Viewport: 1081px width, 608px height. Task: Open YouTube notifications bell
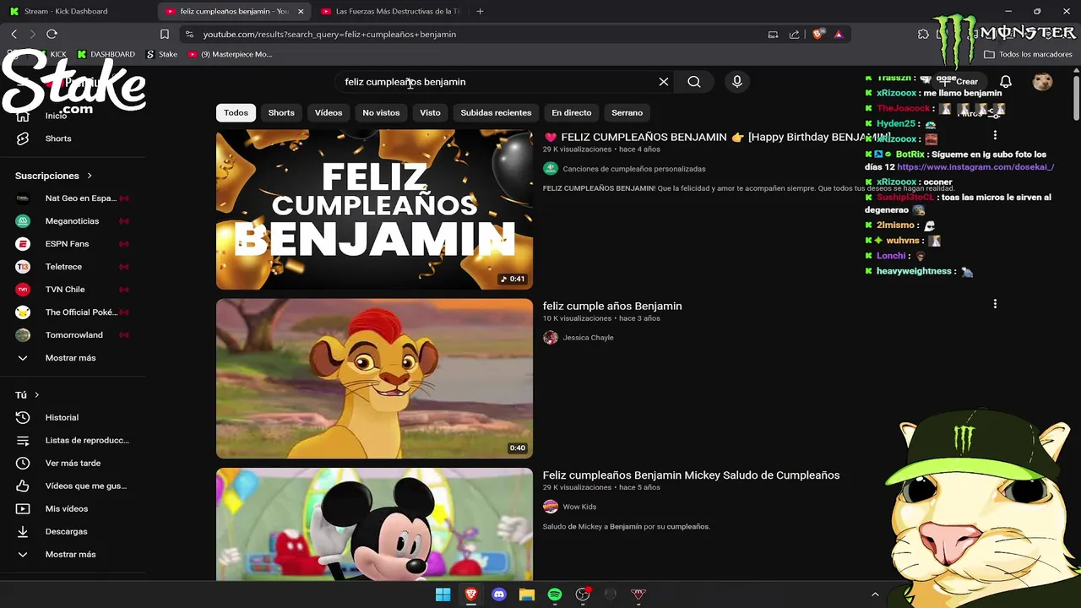[x=1006, y=82]
